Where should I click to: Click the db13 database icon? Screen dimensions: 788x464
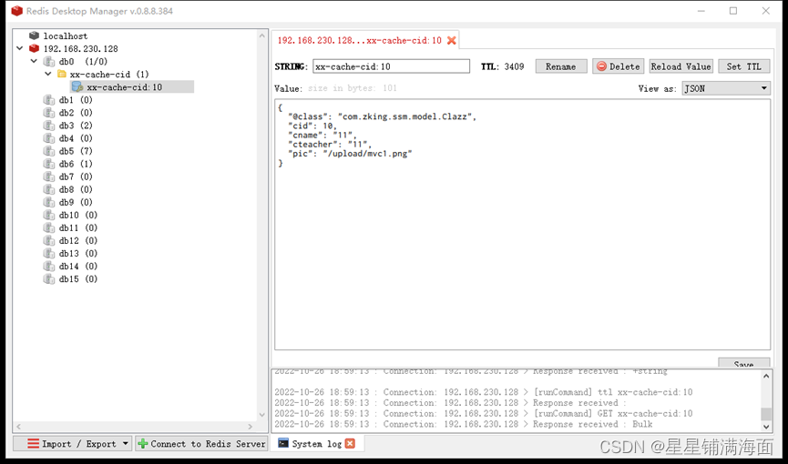pos(49,254)
